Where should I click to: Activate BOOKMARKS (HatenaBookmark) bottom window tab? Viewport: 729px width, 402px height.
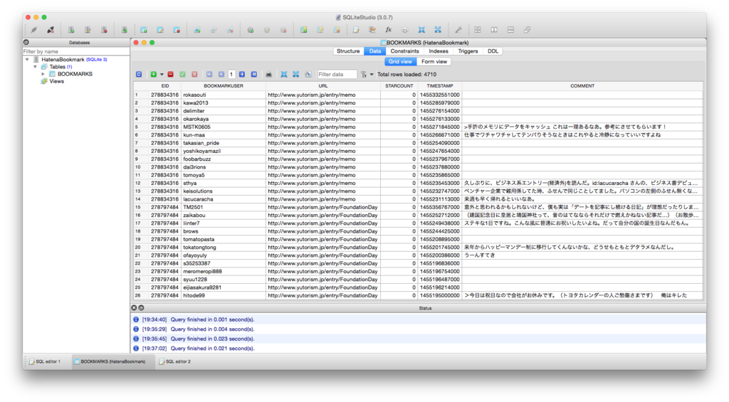(x=113, y=361)
